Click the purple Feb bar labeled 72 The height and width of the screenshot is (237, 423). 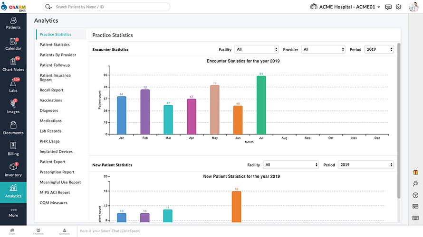[145, 112]
